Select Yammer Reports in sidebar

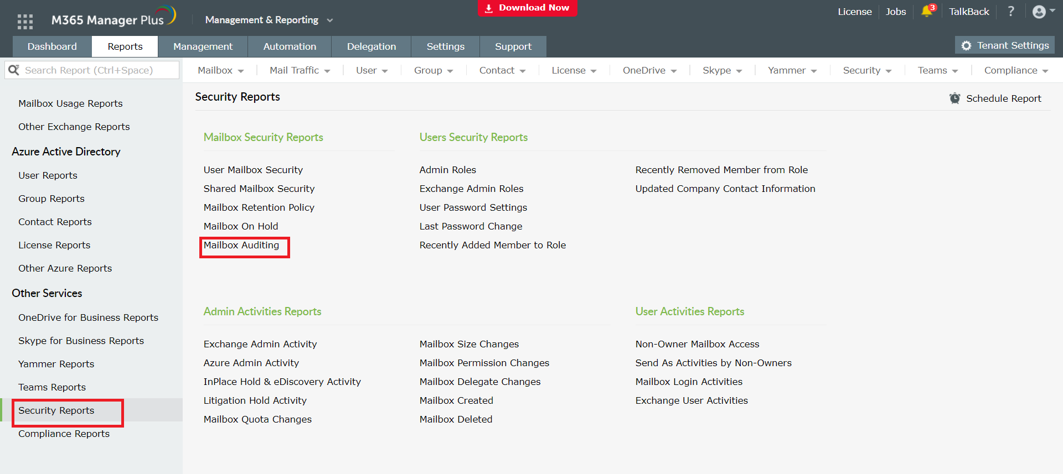56,364
